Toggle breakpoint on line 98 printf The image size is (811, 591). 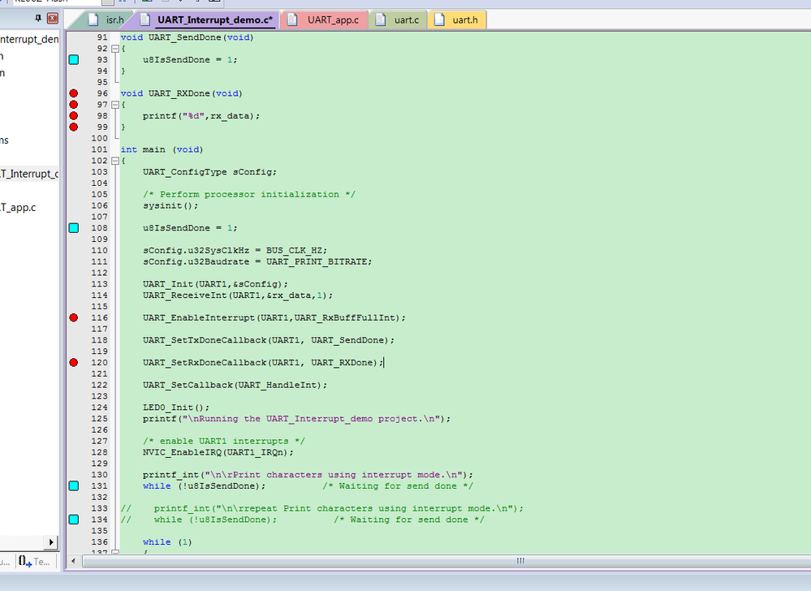(x=73, y=116)
